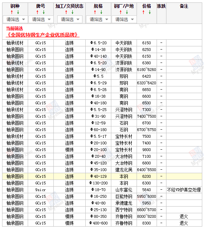Open the 规格 filter dropdown
This screenshot has width=204, height=228.
[99, 19]
